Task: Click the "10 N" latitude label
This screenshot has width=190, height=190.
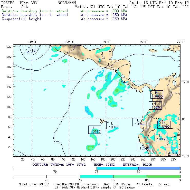Action: (x=185, y=82)
